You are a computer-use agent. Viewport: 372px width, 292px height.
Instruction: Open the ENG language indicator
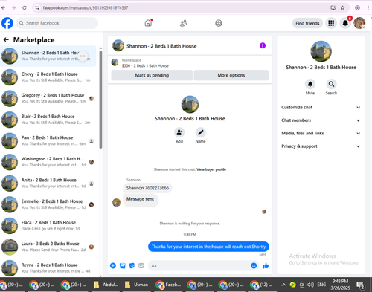point(321,285)
